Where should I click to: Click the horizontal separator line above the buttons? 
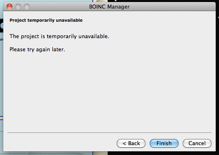[110, 132]
